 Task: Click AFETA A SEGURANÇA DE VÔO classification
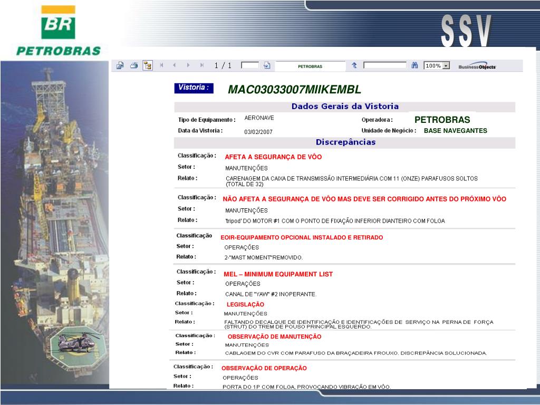coord(273,157)
